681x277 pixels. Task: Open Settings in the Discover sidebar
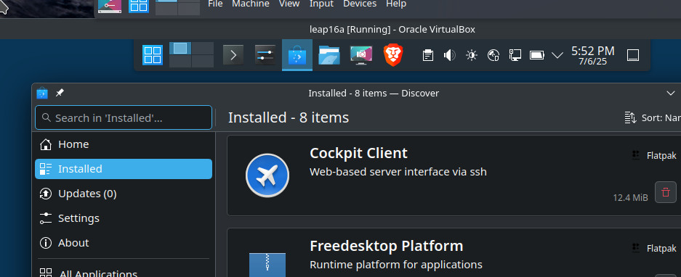[x=124, y=218]
